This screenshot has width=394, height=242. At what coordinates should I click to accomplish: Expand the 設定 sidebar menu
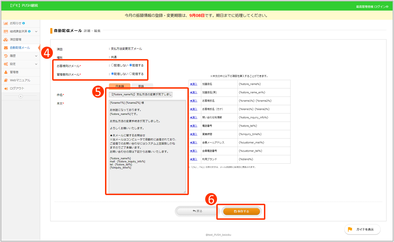(36, 64)
